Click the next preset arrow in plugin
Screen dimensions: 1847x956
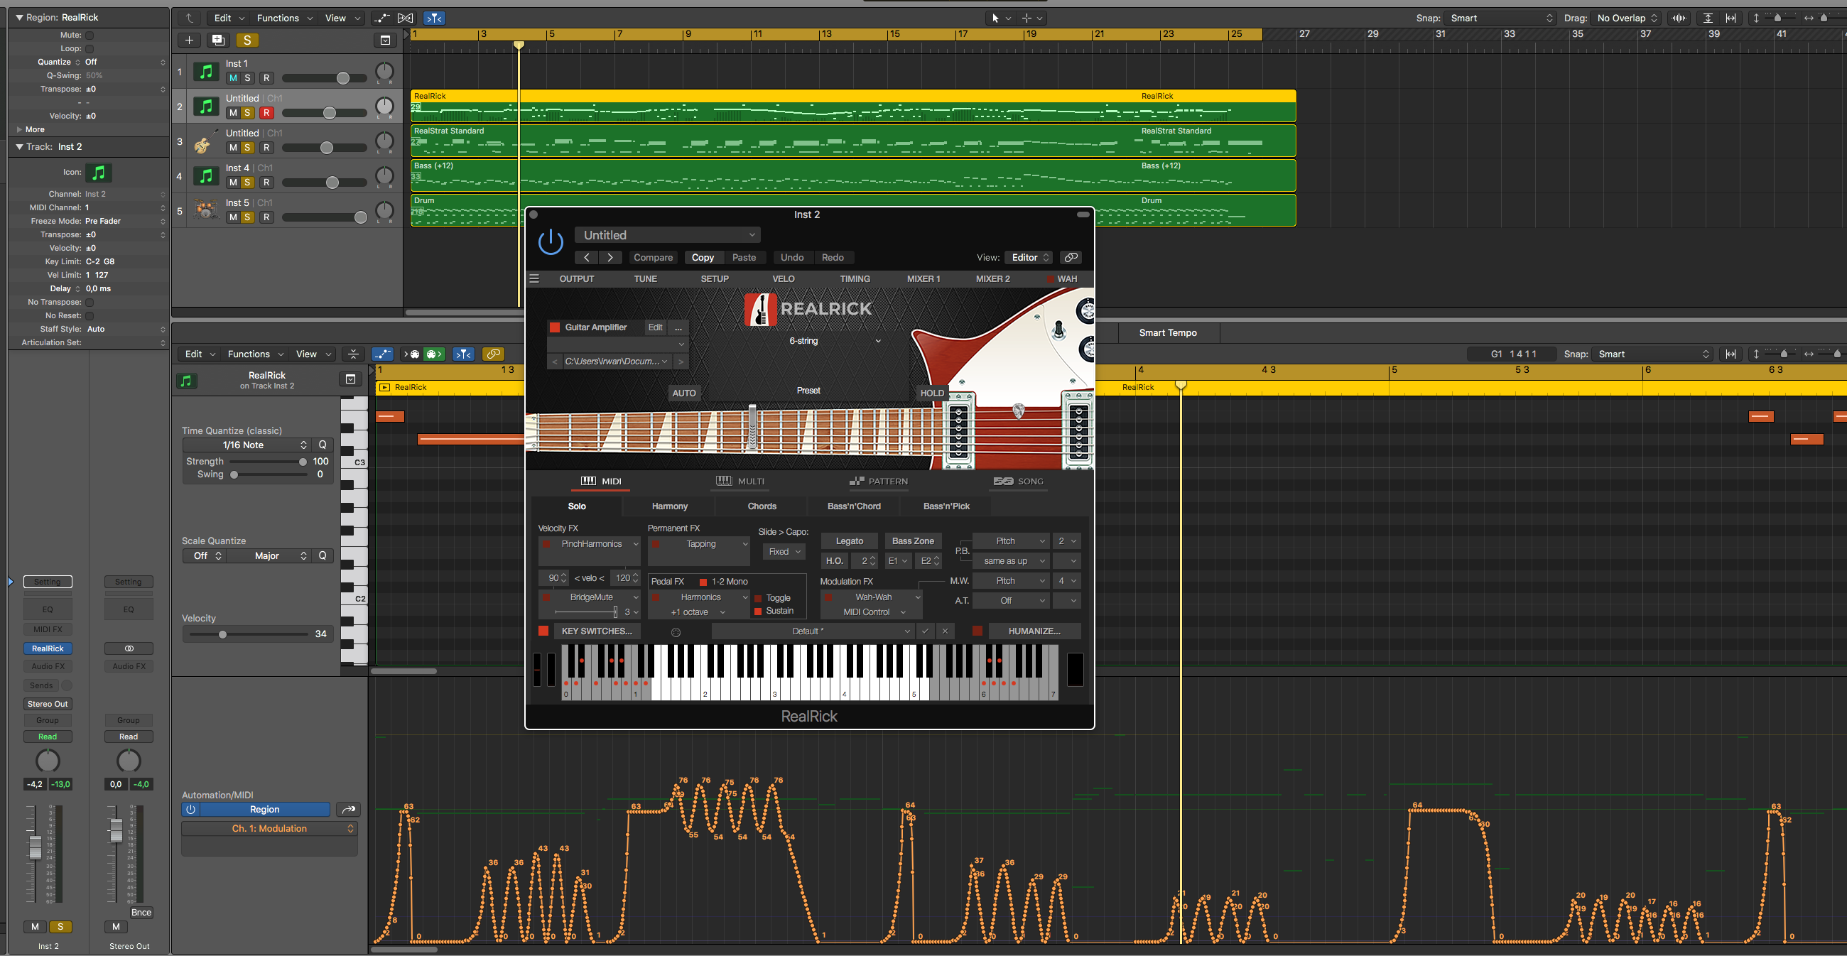pos(610,257)
